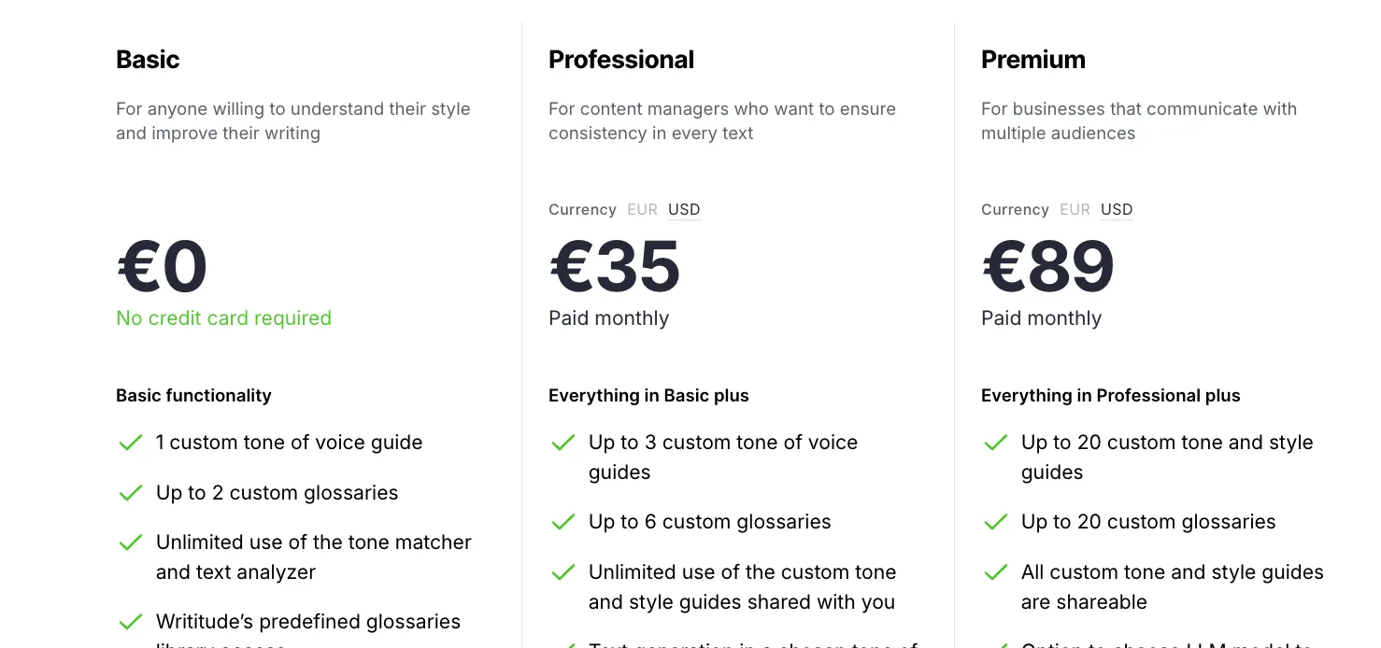
Task: Switch Premium currency to EUR
Action: [x=1075, y=209]
